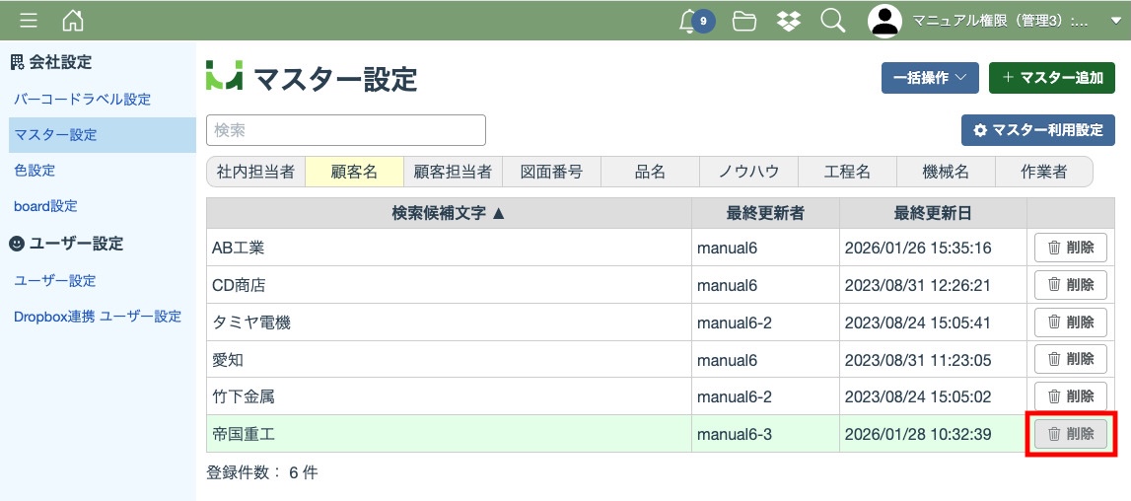Open notifications bell with 9 badge
The image size is (1131, 501).
click(x=690, y=21)
